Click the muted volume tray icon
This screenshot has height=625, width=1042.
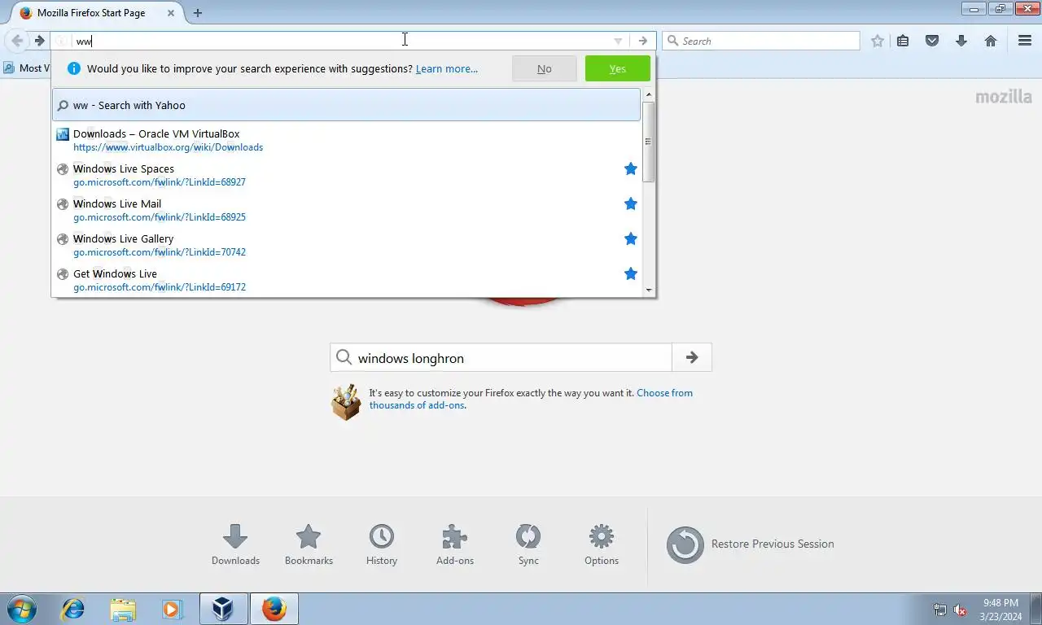click(x=960, y=610)
